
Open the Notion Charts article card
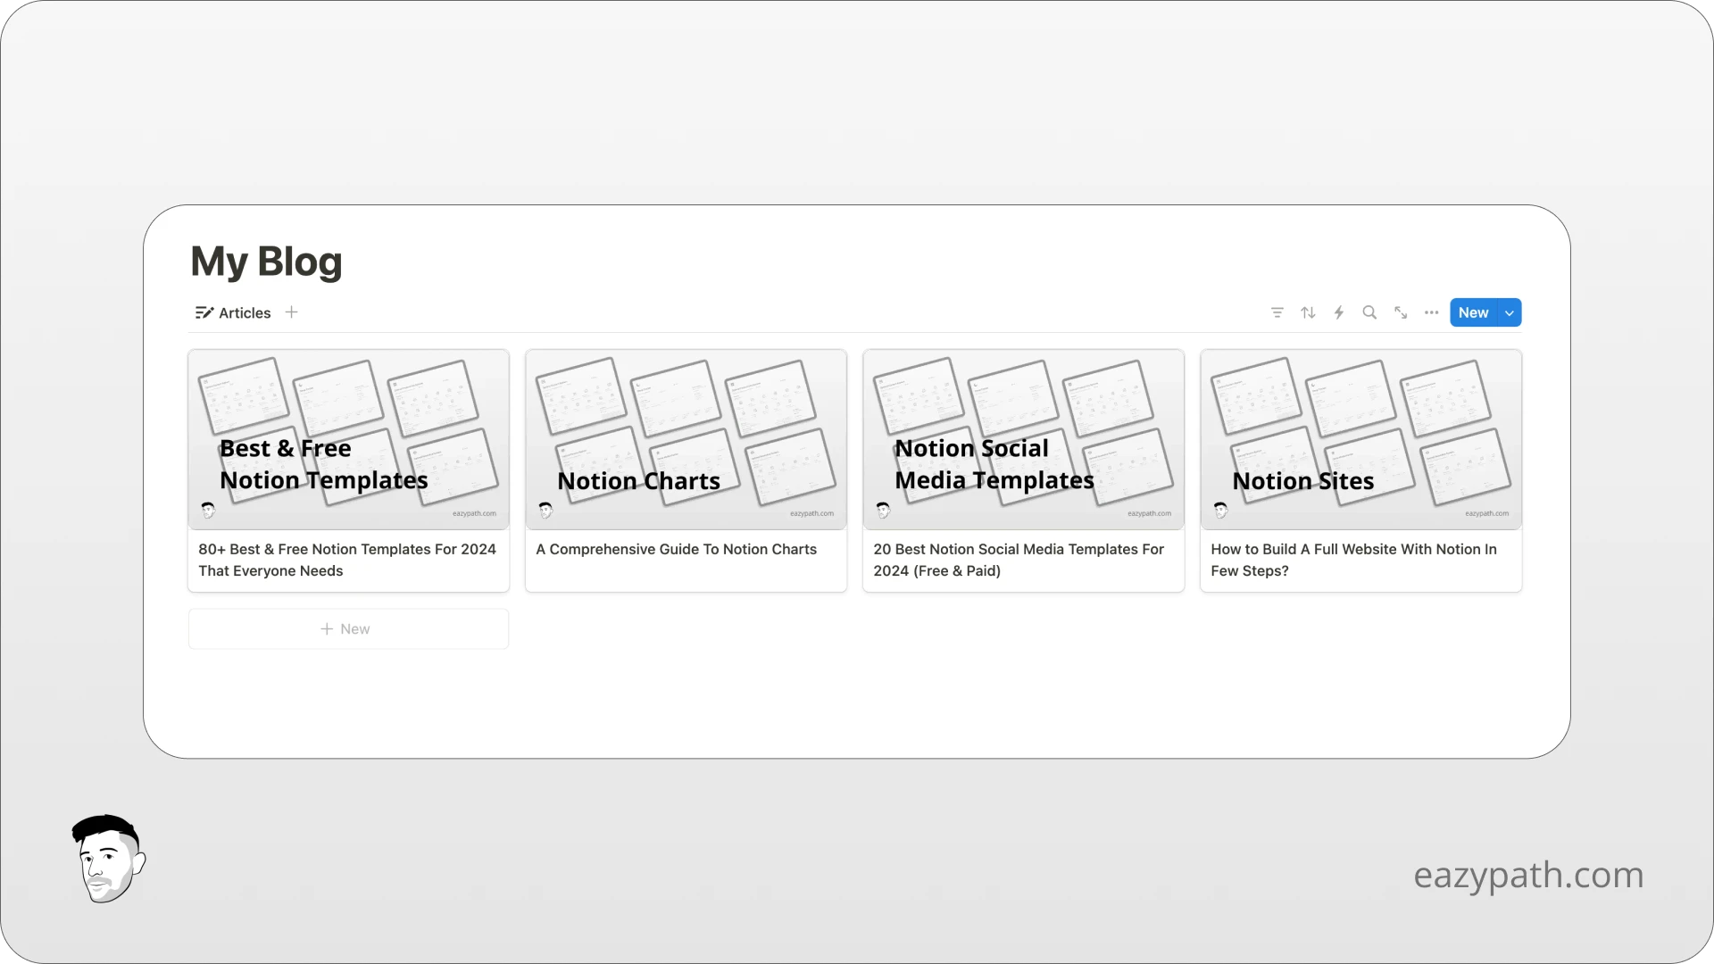point(686,470)
